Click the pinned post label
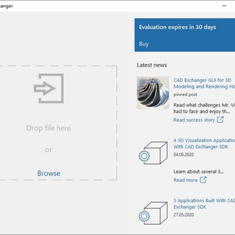Screen dimensions: 235x235 185,95
